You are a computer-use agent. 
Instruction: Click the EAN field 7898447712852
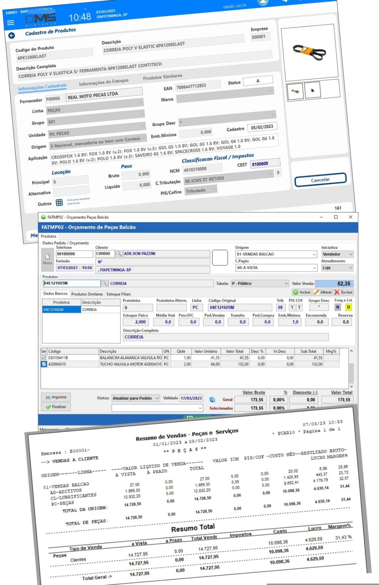(198, 86)
